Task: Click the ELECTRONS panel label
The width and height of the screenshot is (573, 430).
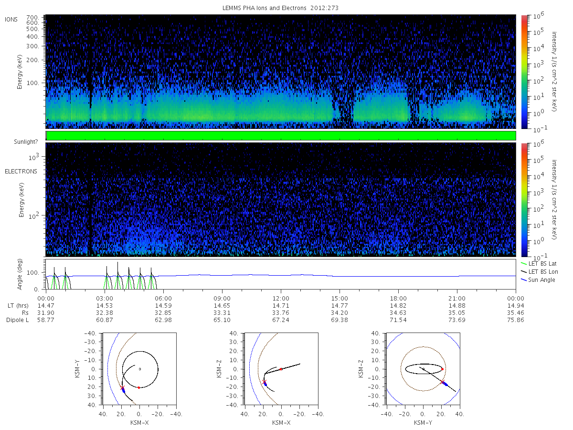Action: tap(21, 171)
